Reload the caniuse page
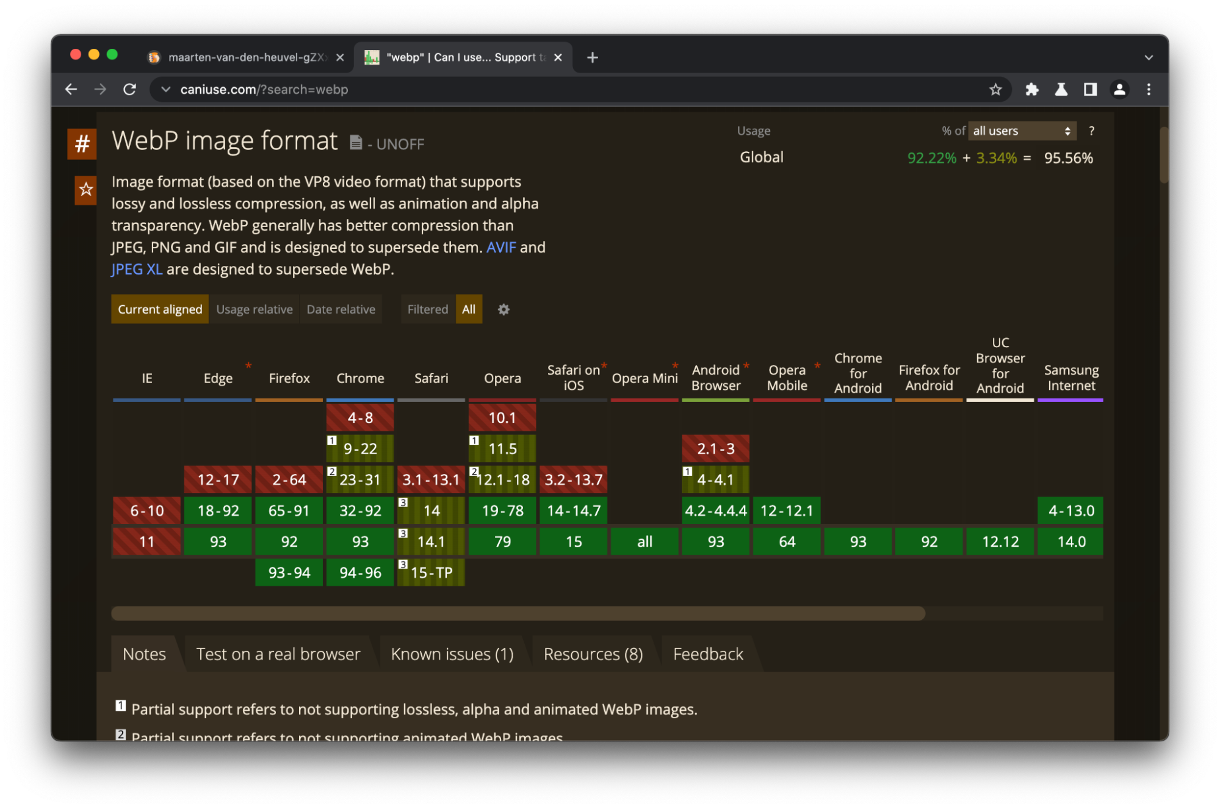Viewport: 1220px width, 809px height. (129, 90)
